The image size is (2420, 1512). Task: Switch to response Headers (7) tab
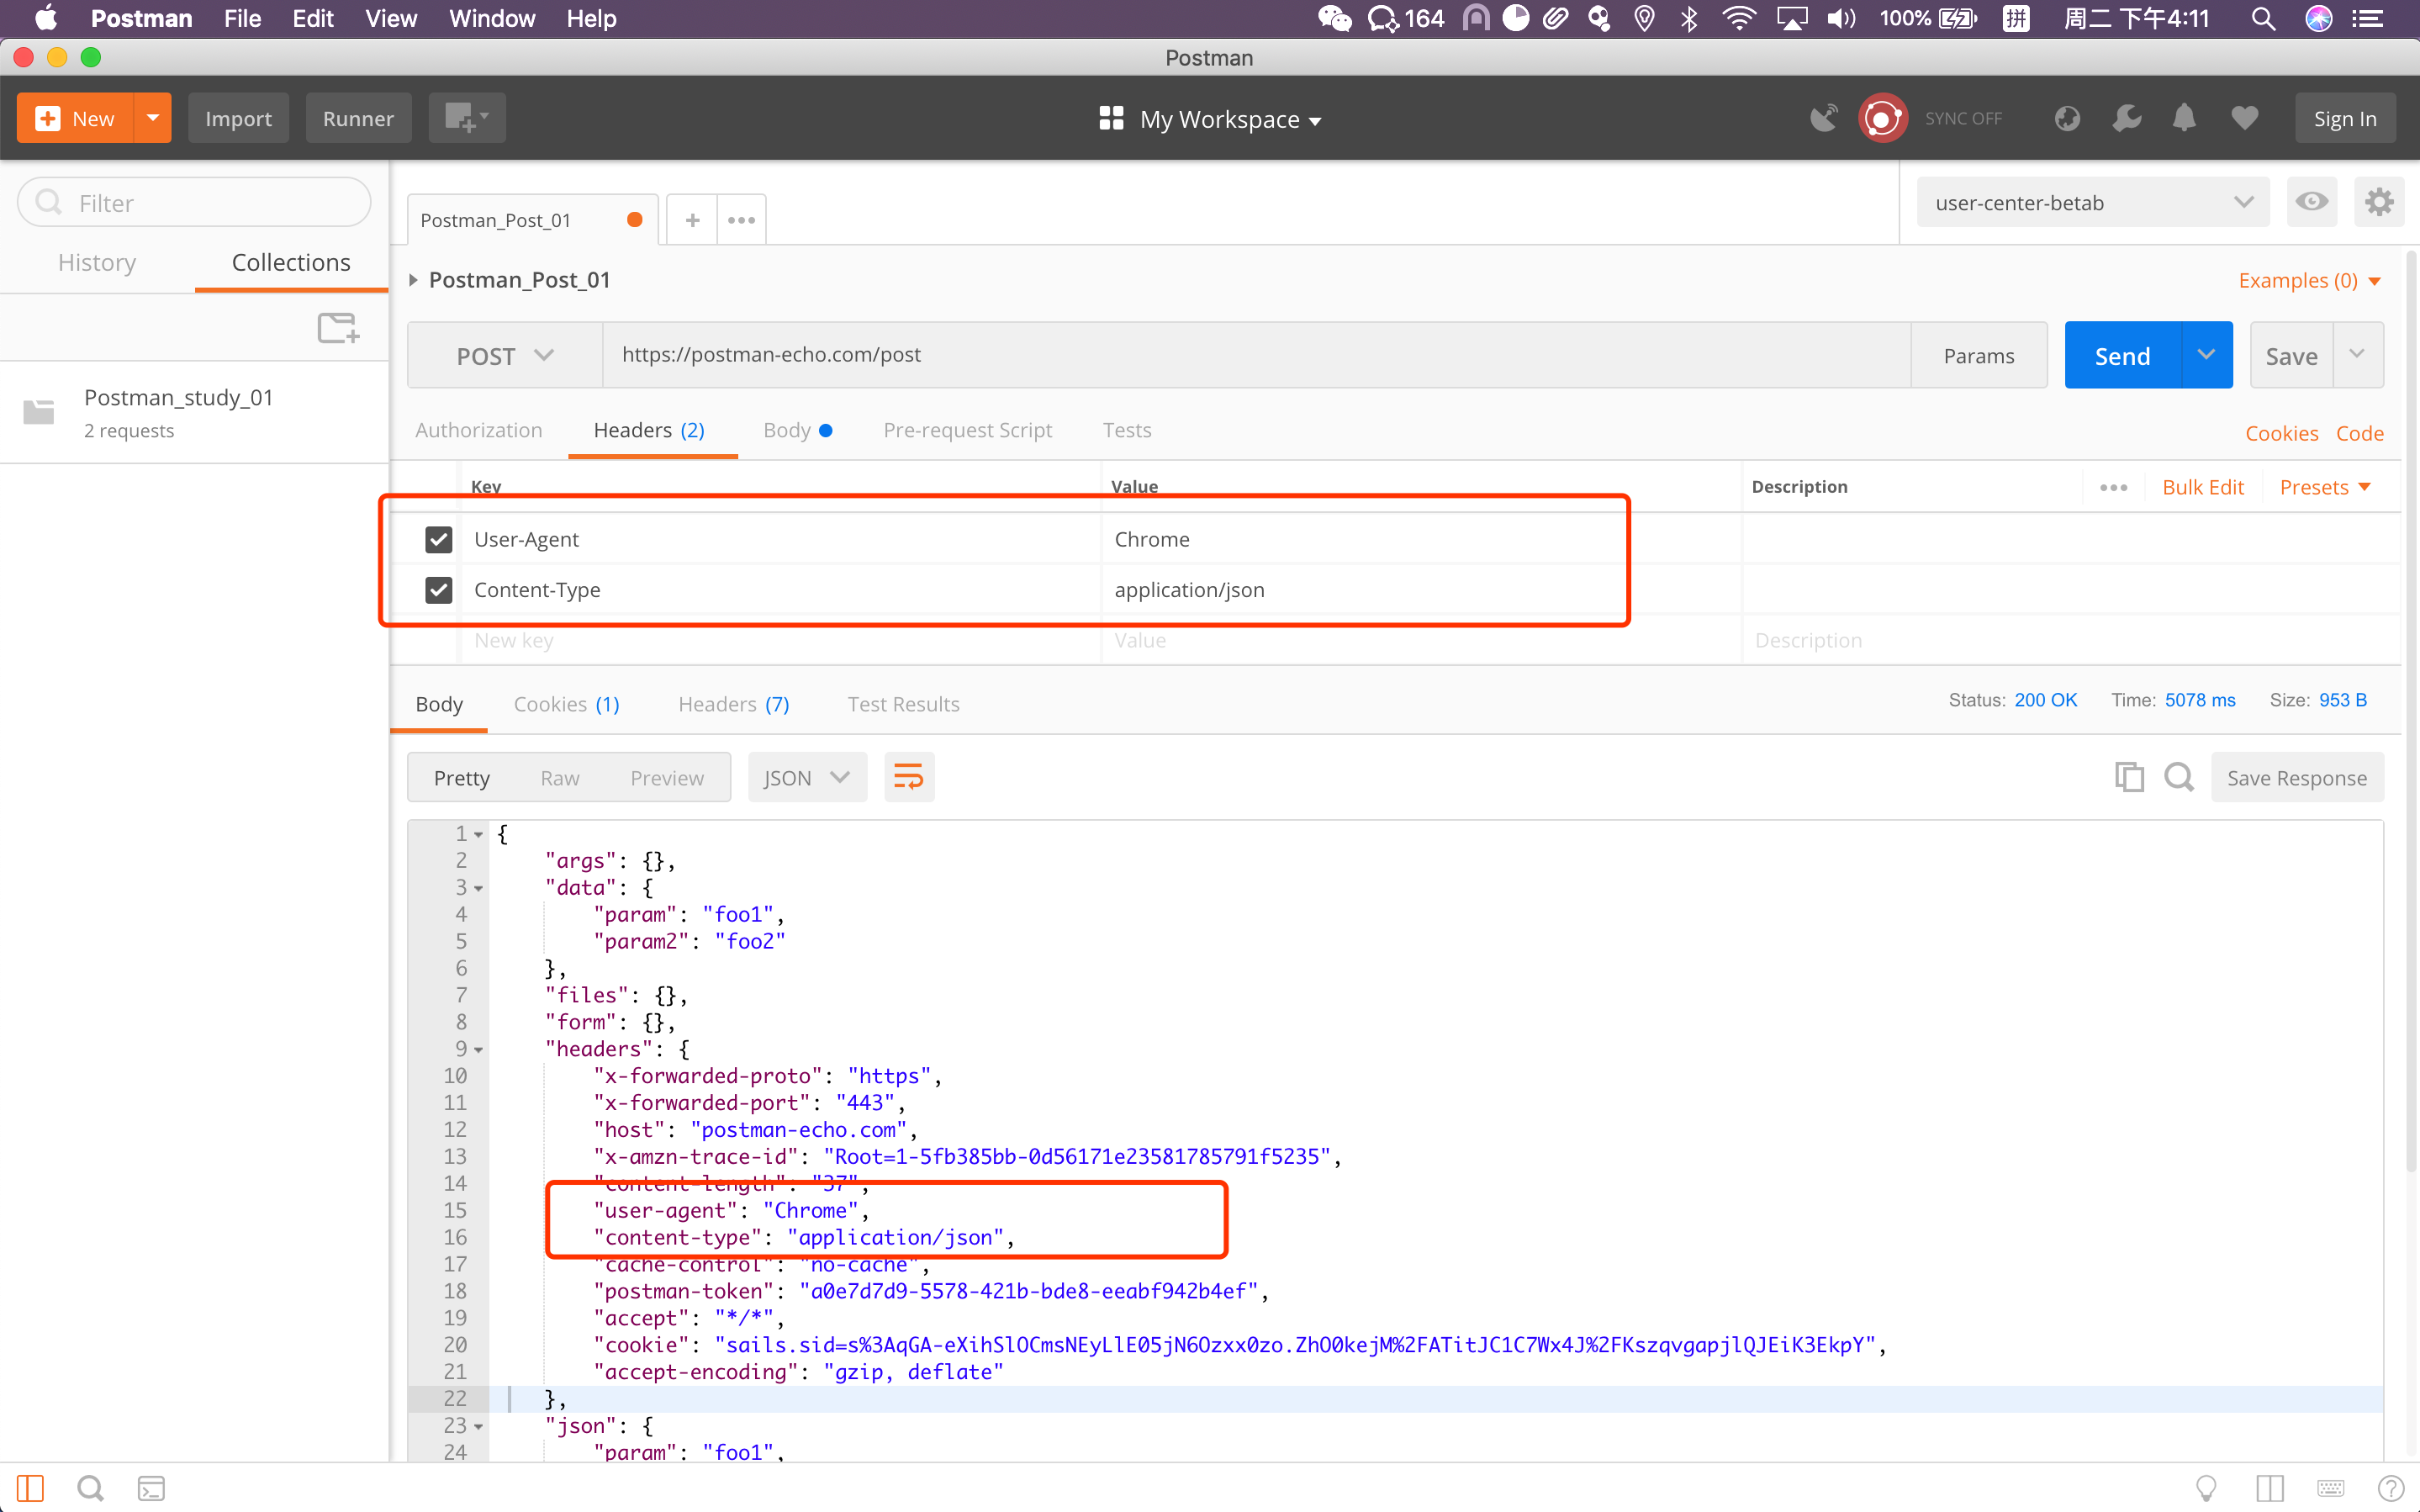[x=734, y=704]
